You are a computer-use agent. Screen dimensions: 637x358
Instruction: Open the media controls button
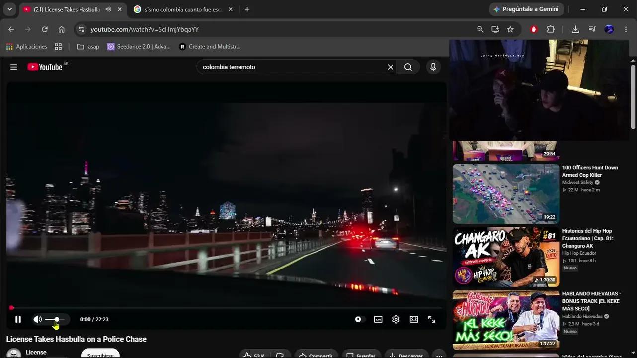pyautogui.click(x=592, y=29)
